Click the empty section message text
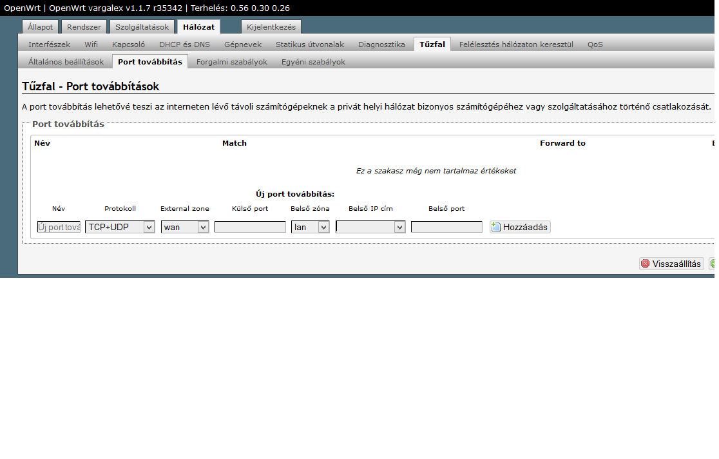Viewport: 719px width, 459px height. (436, 171)
